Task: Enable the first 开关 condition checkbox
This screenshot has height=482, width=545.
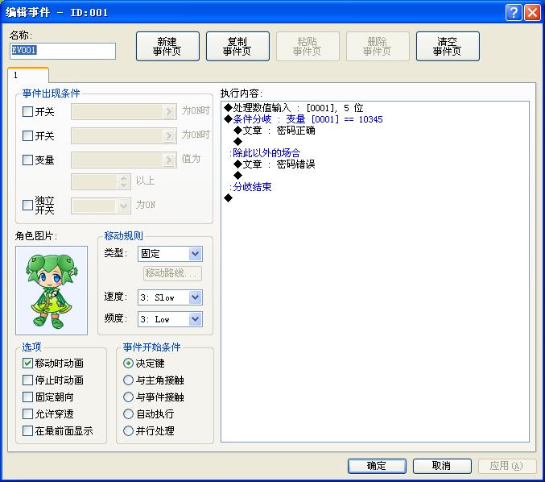Action: 27,112
